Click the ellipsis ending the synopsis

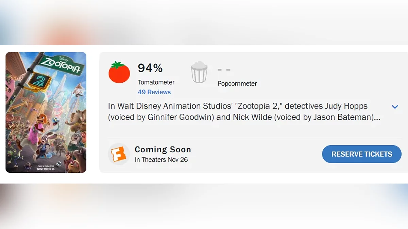[x=376, y=117]
